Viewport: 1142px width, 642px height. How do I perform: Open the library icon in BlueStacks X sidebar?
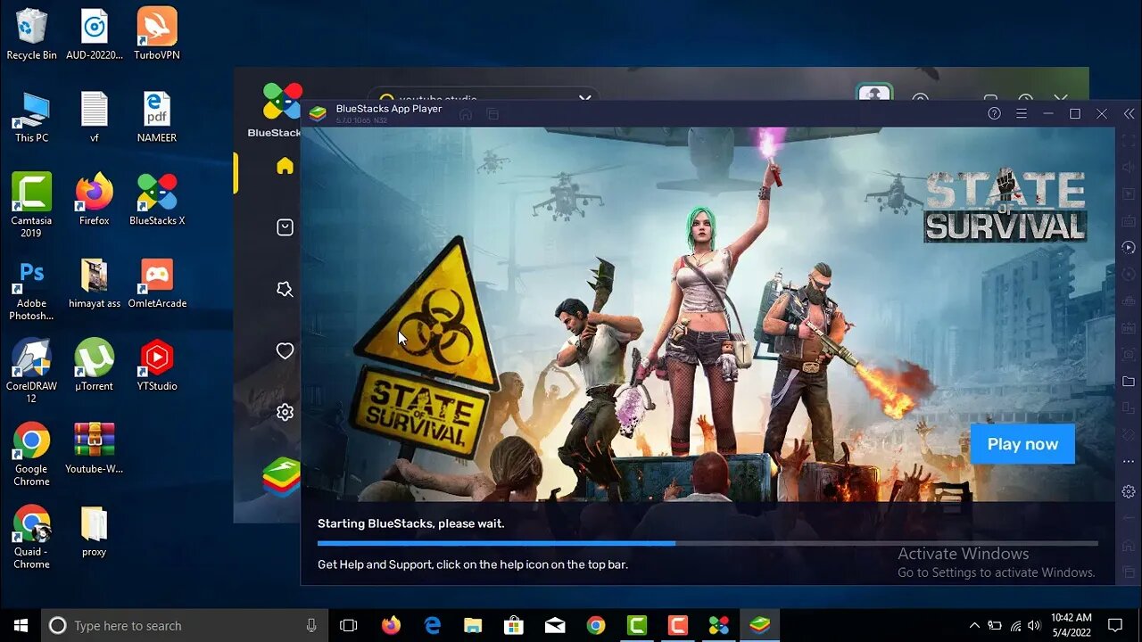click(285, 227)
